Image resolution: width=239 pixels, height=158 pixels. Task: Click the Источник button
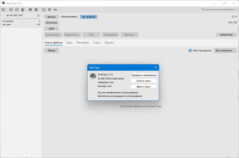point(52,23)
